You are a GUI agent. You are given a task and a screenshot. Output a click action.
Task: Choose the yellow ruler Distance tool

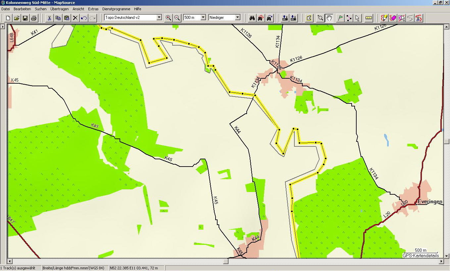click(369, 18)
